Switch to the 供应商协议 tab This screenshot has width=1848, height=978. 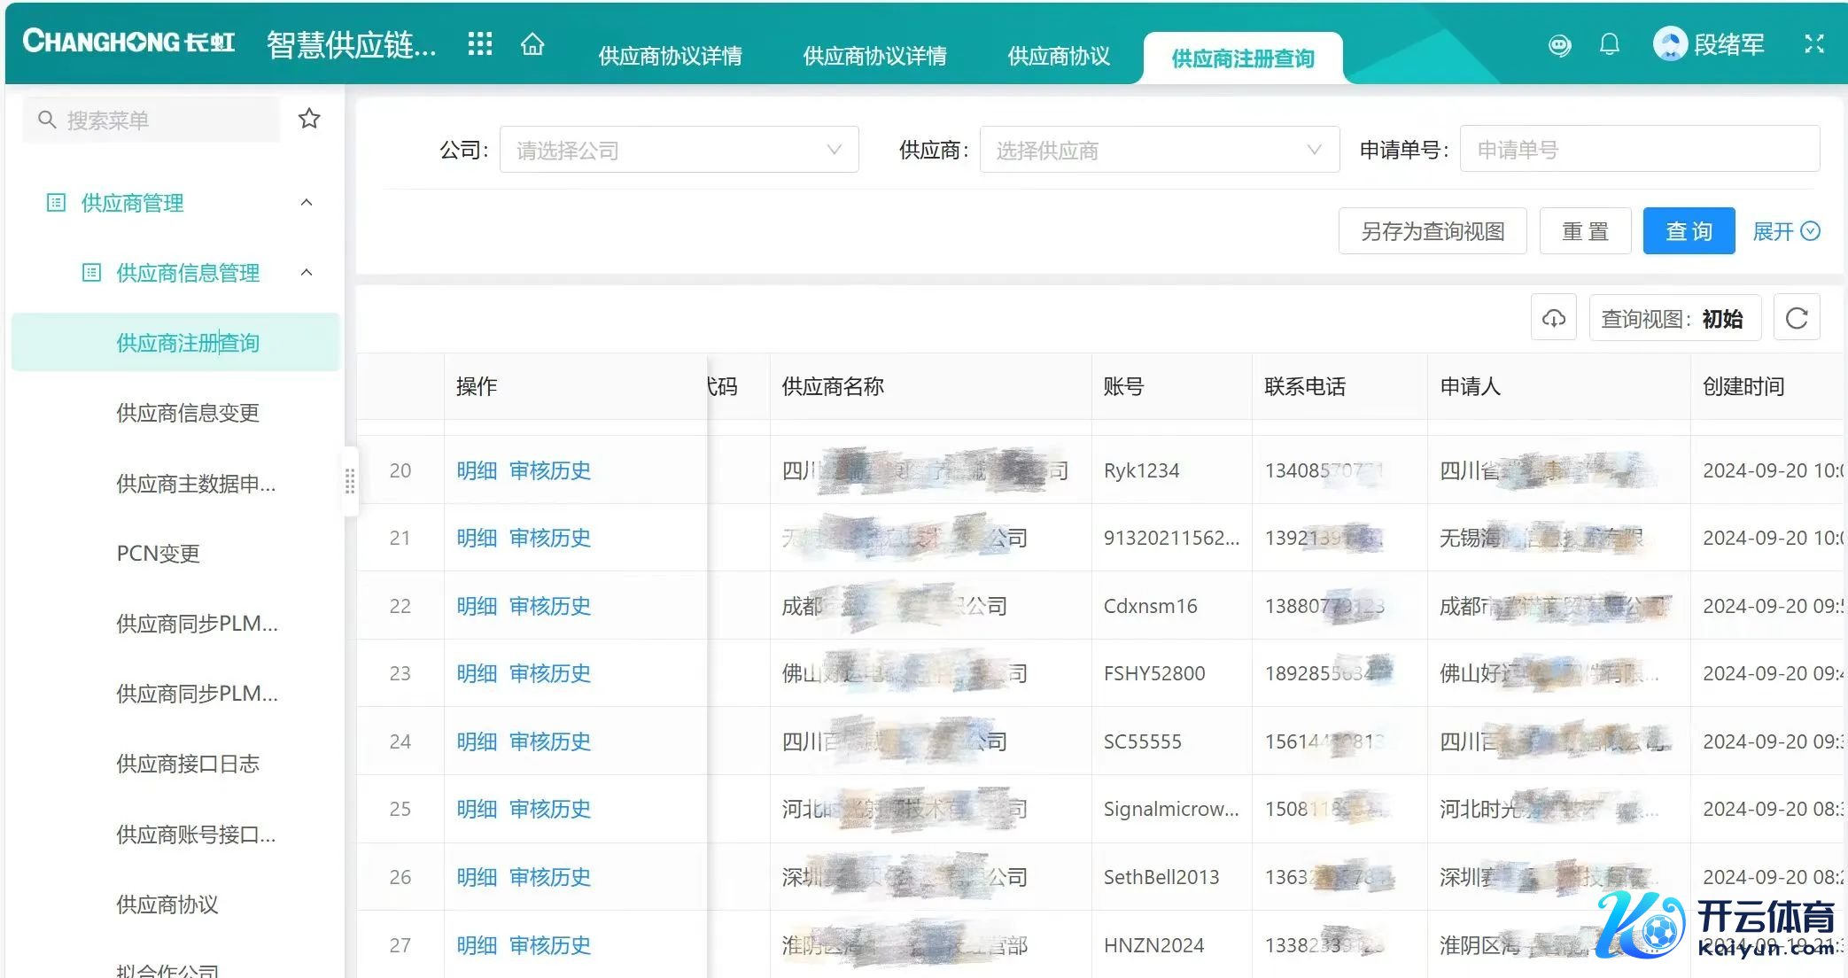(x=1059, y=57)
